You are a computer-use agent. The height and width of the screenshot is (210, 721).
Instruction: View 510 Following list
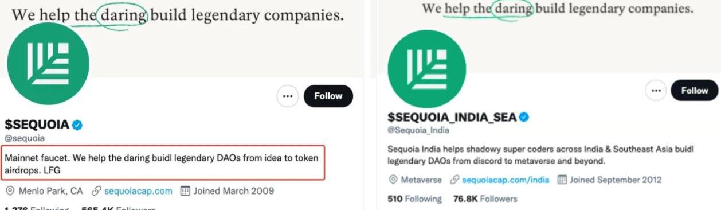(x=415, y=199)
